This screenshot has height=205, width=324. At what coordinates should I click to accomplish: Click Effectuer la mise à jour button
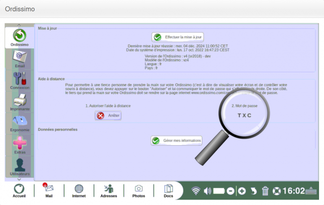tap(178, 37)
